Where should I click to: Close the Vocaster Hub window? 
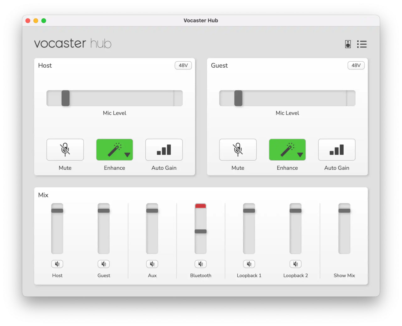point(28,21)
